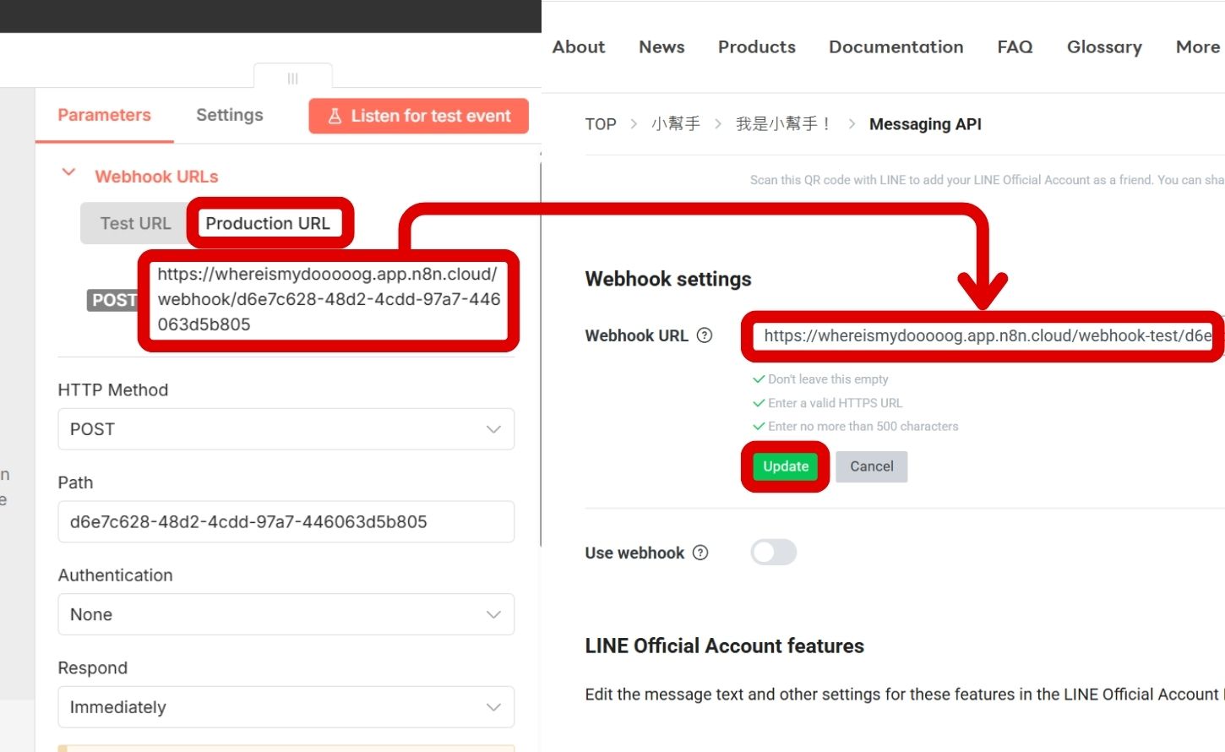This screenshot has height=752, width=1225.
Task: Click the drag handle above the panel
Action: (292, 79)
